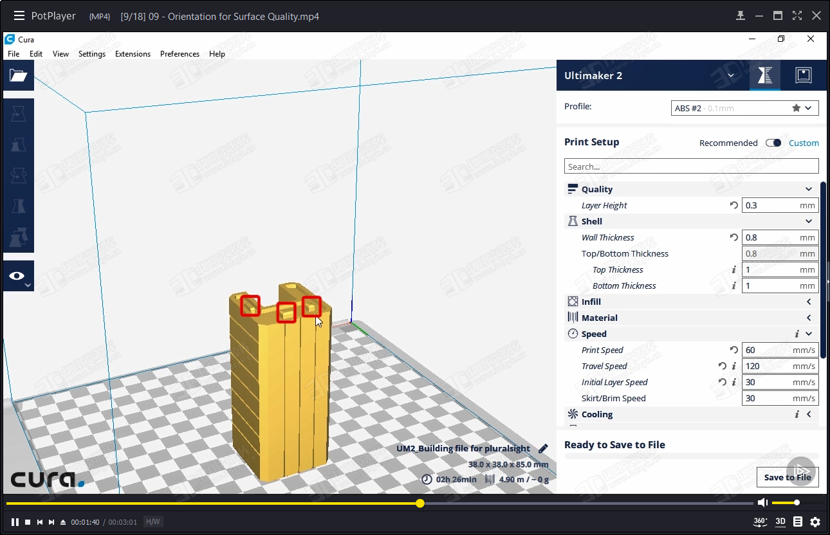Open the Settings menu in Cura

tap(92, 54)
